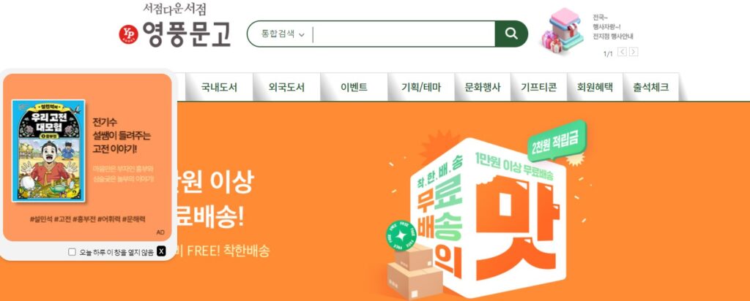Go to 문화행사 page
This screenshot has height=301, width=750.
483,87
